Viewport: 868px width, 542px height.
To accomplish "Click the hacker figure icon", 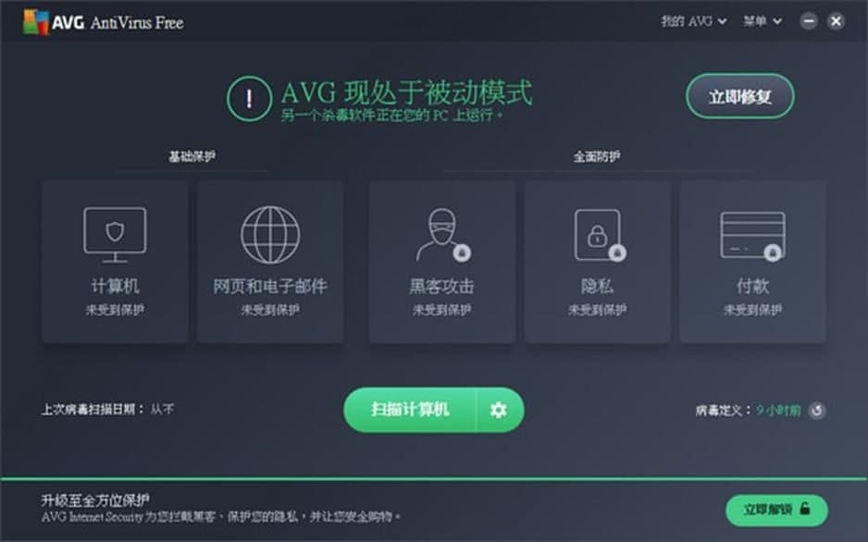I will (441, 235).
